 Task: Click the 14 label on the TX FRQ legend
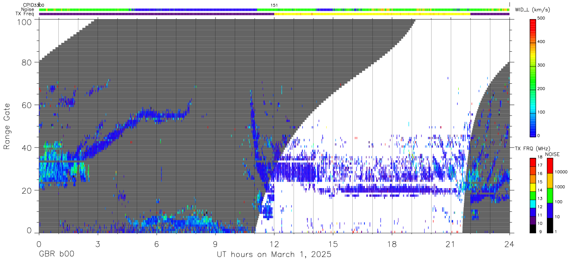(x=540, y=190)
